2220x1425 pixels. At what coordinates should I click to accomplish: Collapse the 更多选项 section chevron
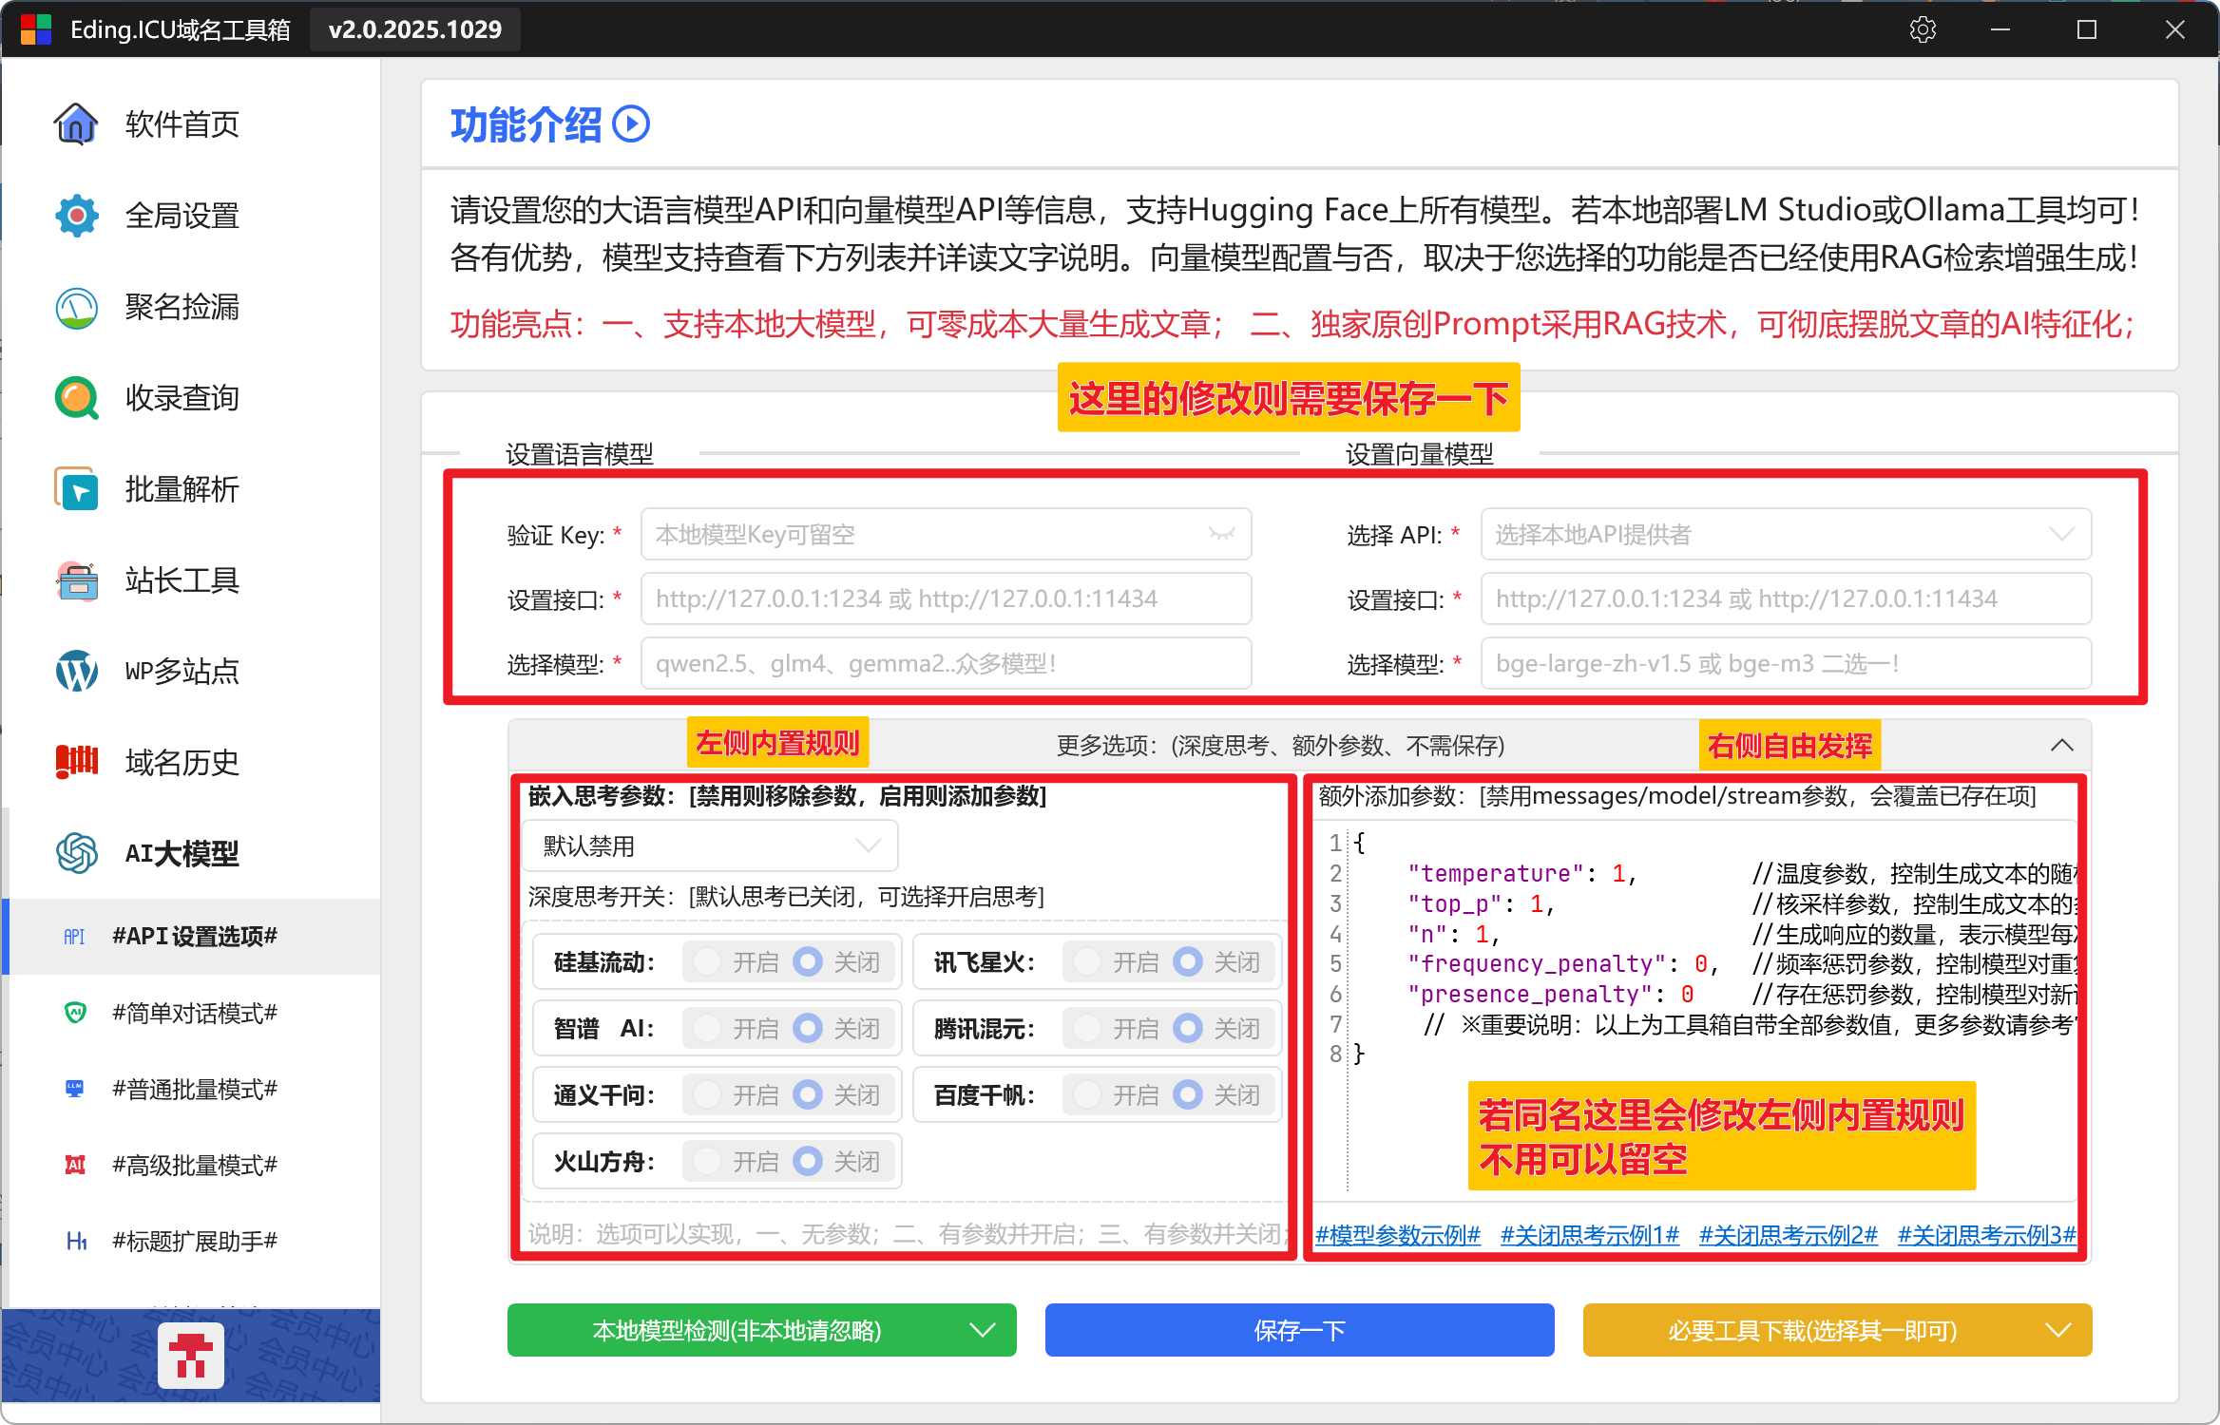pyautogui.click(x=2061, y=745)
